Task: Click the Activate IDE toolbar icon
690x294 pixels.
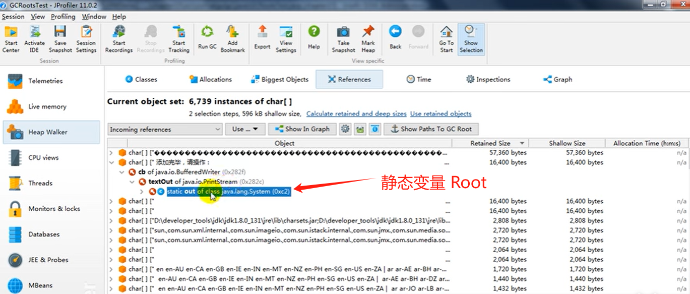Action: tap(34, 39)
